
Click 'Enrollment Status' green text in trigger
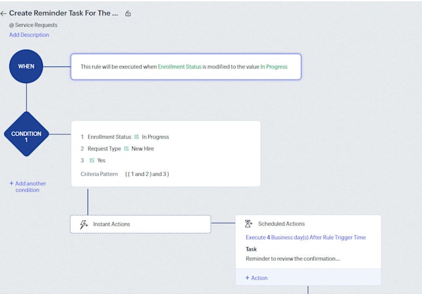[179, 67]
